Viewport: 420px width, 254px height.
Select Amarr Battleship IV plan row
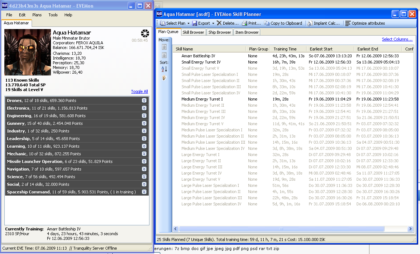point(293,56)
